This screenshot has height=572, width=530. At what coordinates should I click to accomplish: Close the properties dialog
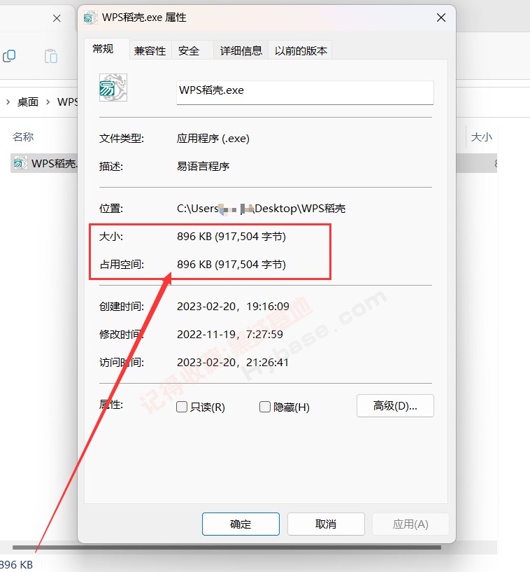441,18
